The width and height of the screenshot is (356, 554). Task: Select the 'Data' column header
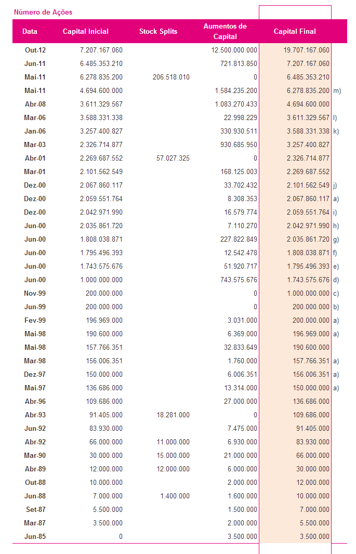(x=30, y=32)
